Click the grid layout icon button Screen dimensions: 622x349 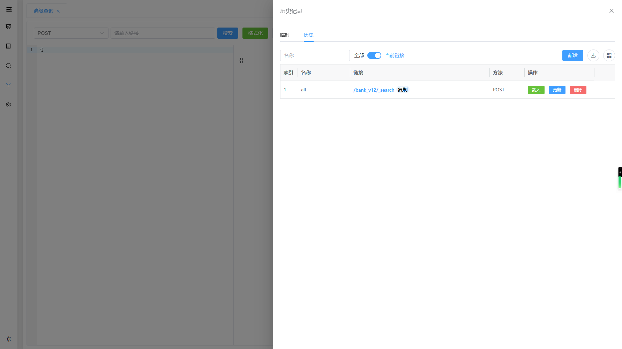pos(609,55)
